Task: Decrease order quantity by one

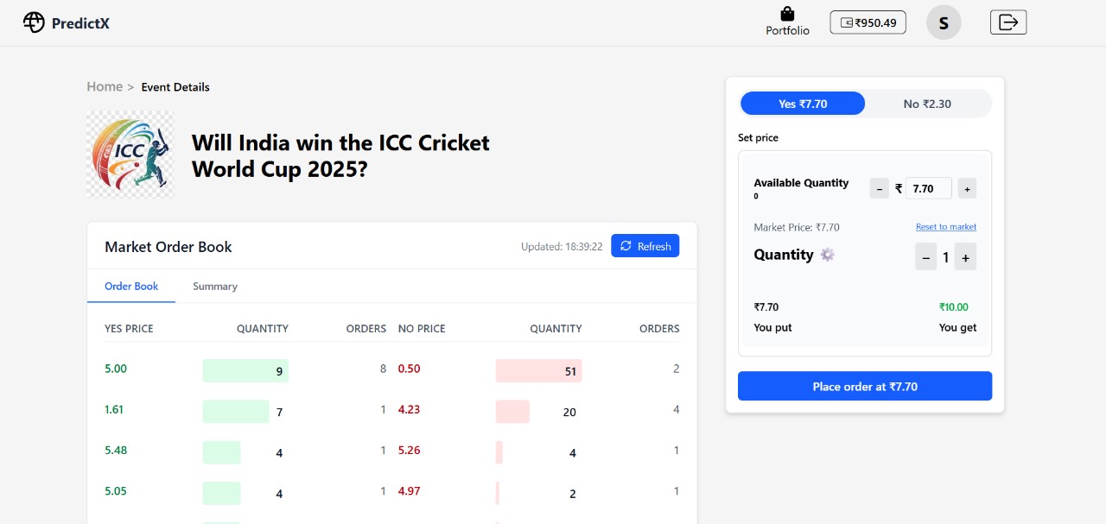Action: [926, 256]
